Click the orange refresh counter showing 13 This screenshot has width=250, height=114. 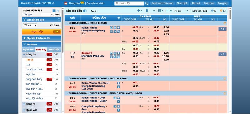point(223,11)
